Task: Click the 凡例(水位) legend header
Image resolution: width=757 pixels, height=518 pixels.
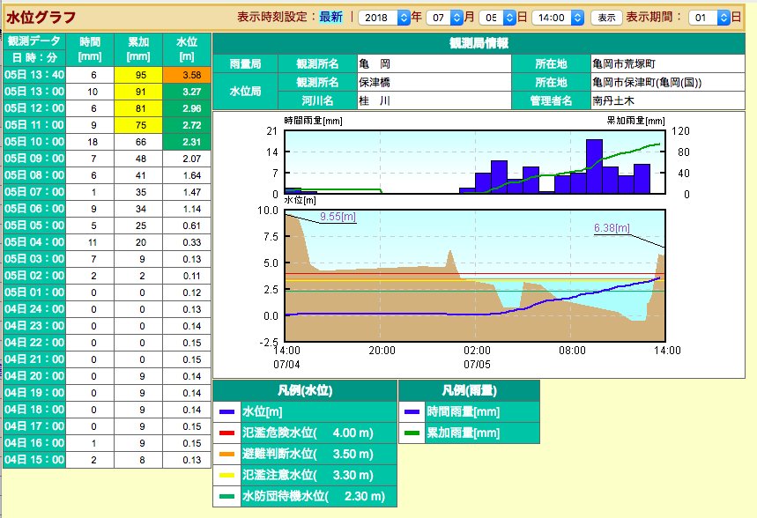Action: [305, 390]
